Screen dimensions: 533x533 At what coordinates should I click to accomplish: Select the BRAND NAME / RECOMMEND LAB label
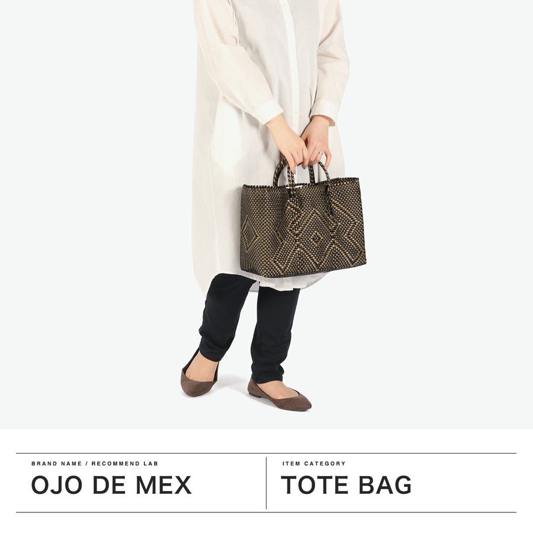click(x=95, y=463)
